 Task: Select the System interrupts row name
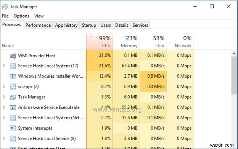[x=35, y=128]
